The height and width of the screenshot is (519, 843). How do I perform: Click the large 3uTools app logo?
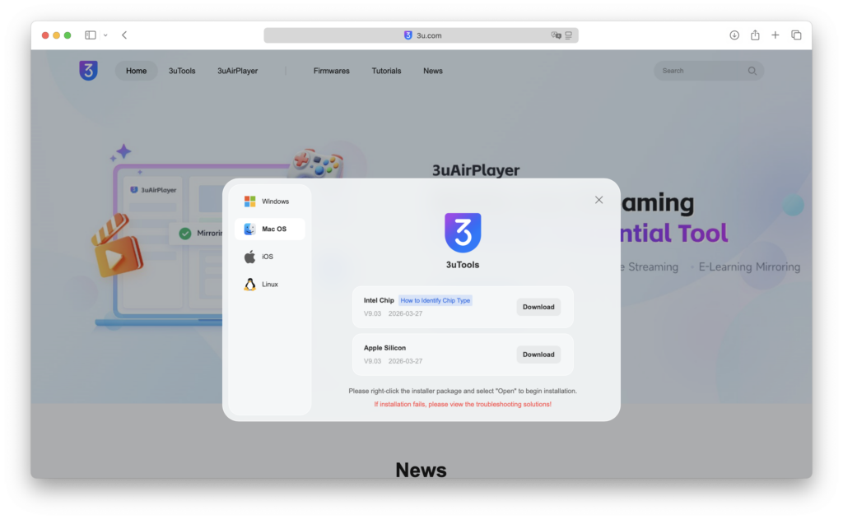[x=463, y=233]
